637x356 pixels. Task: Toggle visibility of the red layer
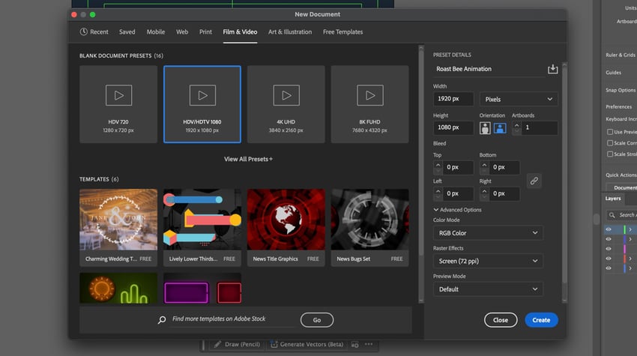coord(609,259)
